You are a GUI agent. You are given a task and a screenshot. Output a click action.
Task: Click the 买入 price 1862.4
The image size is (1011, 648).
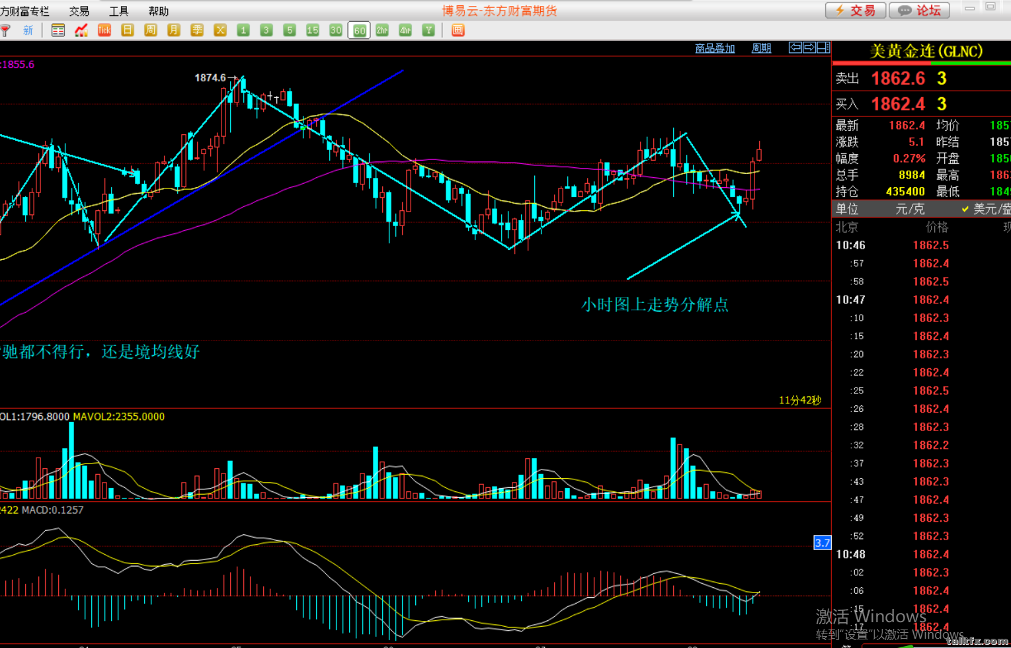898,104
